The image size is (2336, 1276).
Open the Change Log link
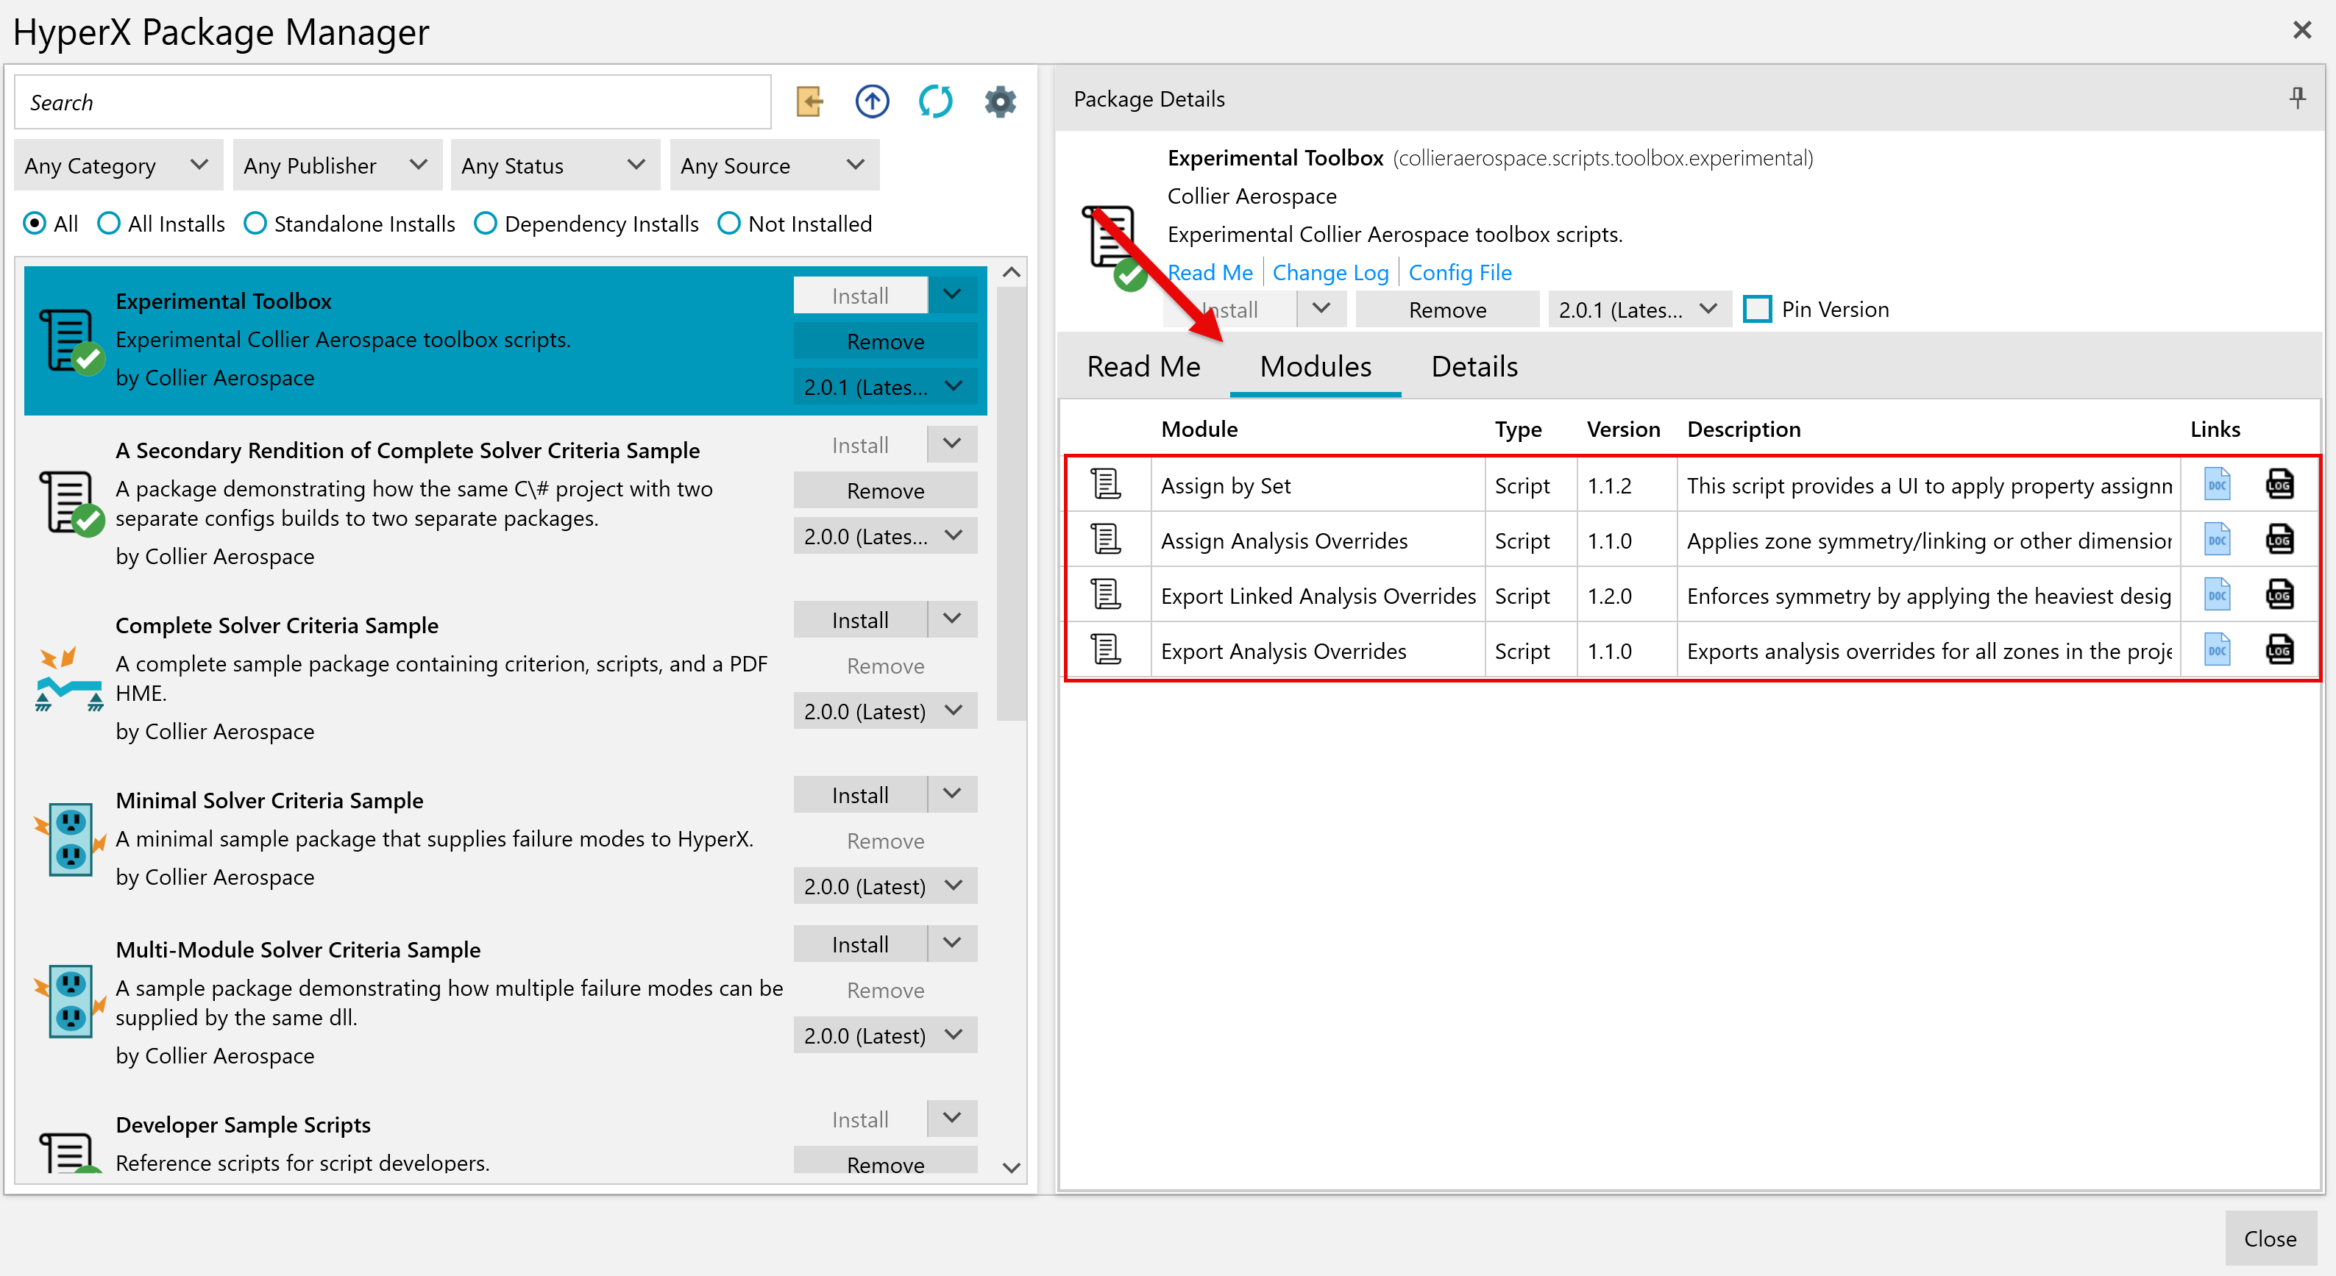tap(1330, 272)
